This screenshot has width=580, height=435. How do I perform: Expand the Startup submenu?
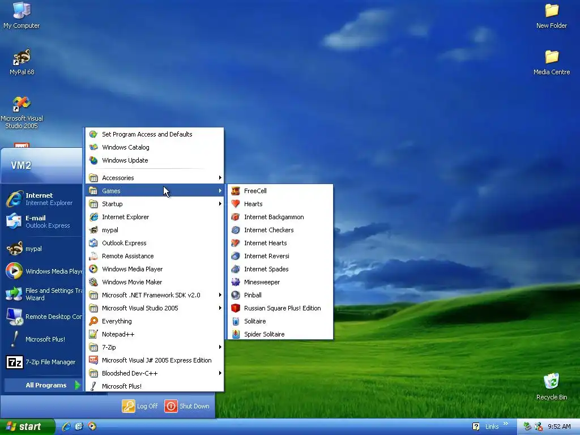tap(155, 204)
